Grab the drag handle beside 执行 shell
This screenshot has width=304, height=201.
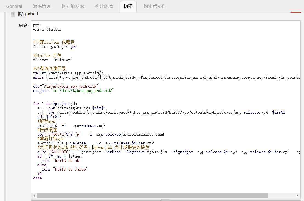(13, 14)
